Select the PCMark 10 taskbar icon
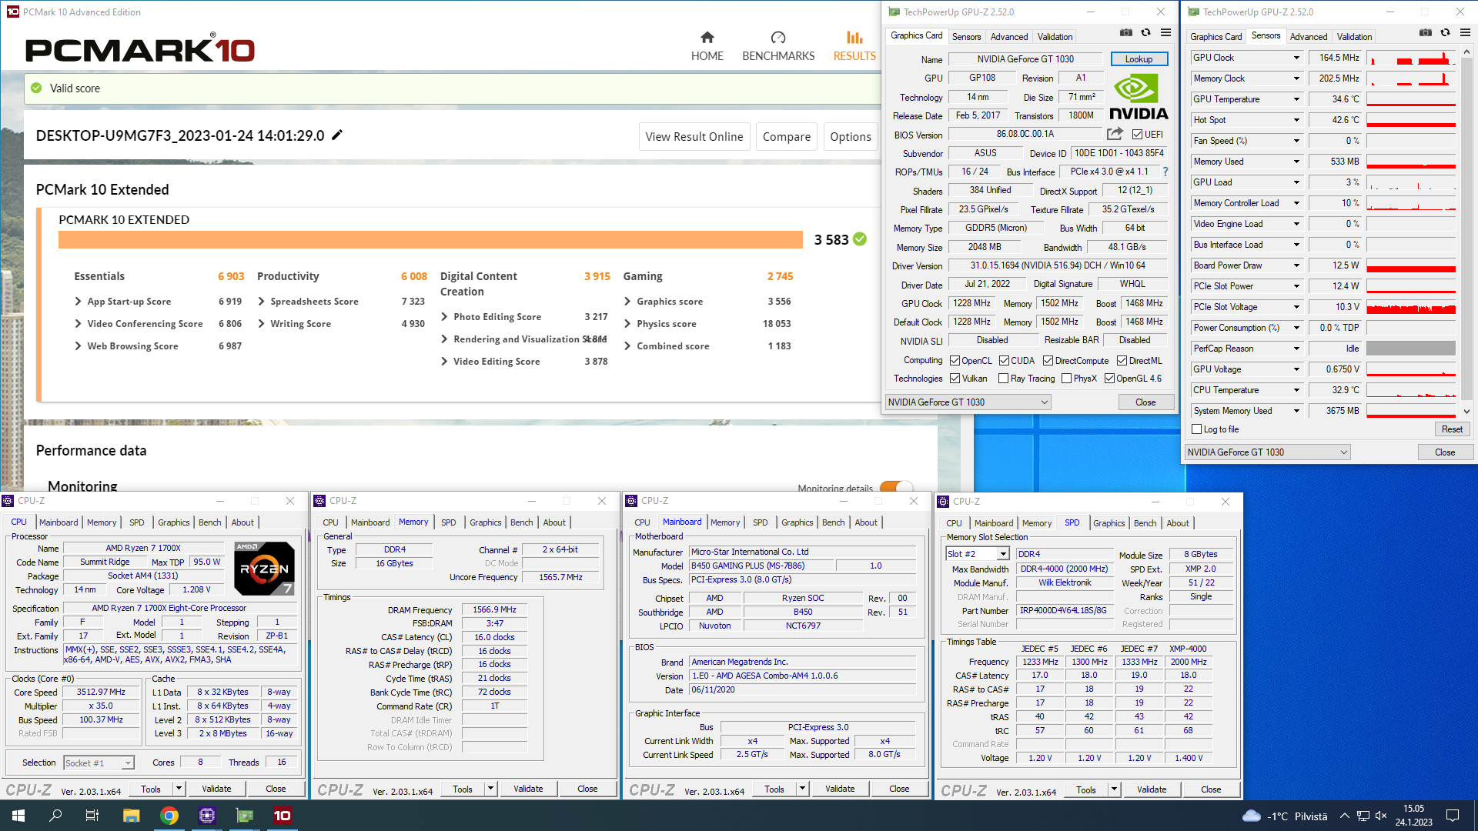 [x=283, y=816]
